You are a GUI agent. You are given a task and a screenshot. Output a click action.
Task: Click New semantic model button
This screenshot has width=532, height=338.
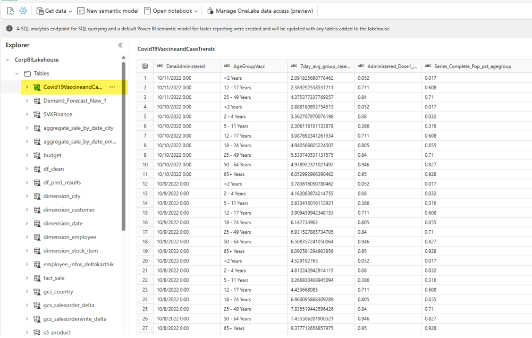pos(108,11)
